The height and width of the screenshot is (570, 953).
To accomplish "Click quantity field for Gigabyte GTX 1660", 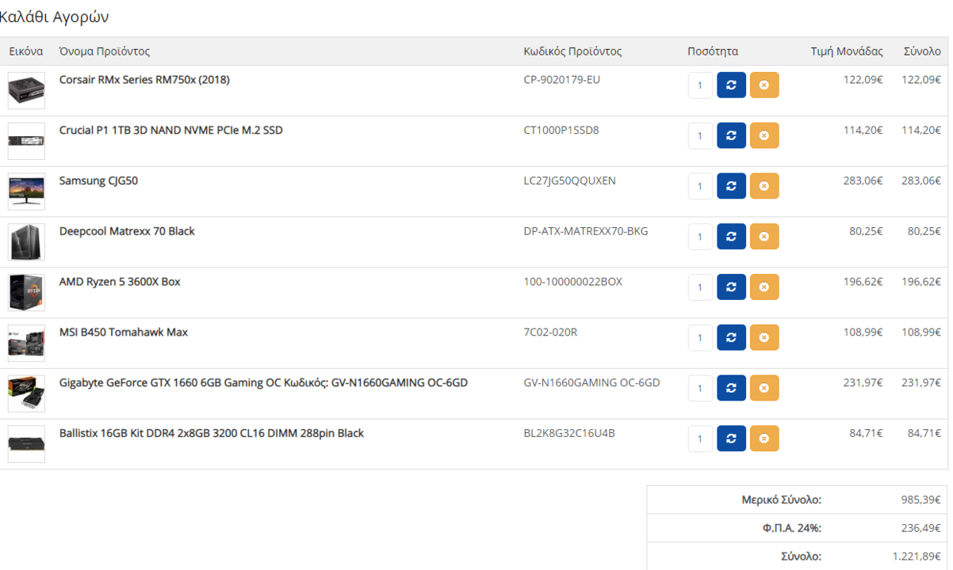I will coord(701,388).
